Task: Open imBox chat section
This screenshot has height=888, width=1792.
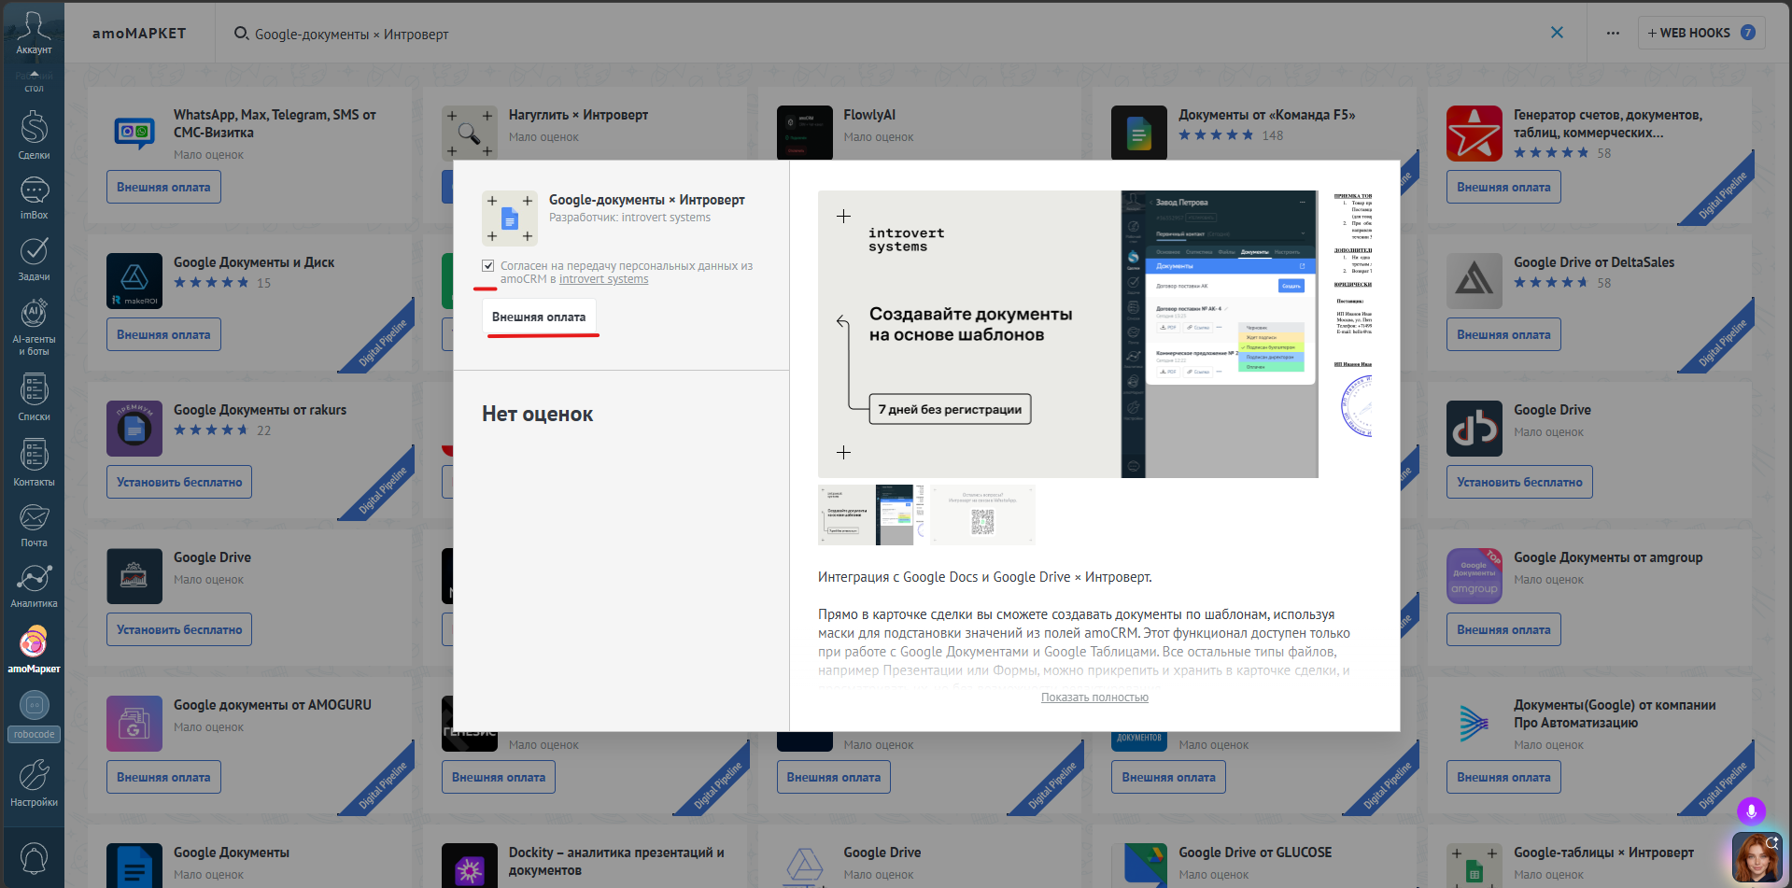Action: pos(34,198)
